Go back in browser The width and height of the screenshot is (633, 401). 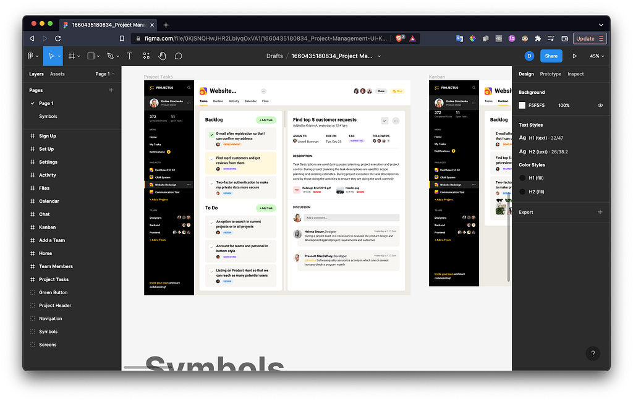pos(32,38)
